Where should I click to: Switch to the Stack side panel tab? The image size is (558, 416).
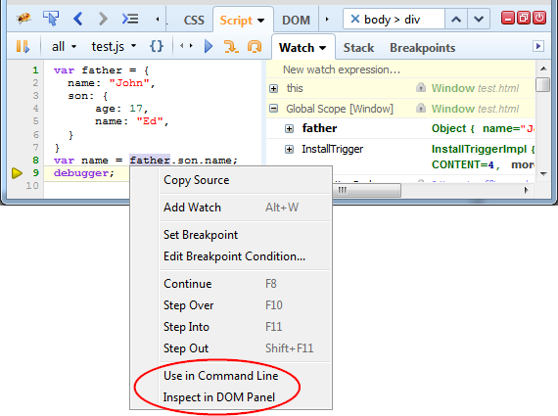point(358,48)
